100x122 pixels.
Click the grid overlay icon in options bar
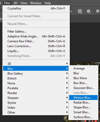(80, 11)
